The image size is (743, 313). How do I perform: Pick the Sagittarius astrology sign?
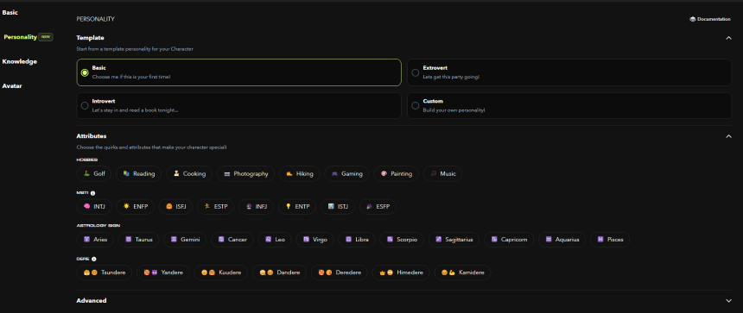point(454,240)
